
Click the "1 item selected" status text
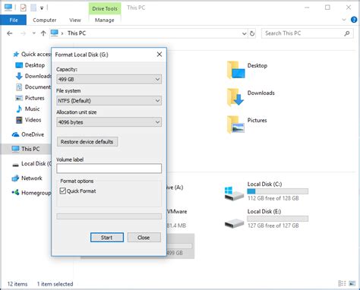coord(55,284)
